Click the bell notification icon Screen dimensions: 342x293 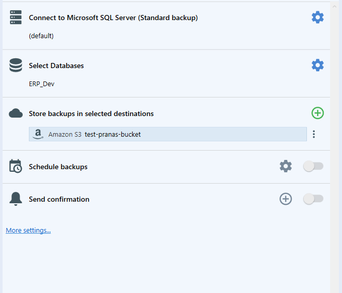(15, 199)
